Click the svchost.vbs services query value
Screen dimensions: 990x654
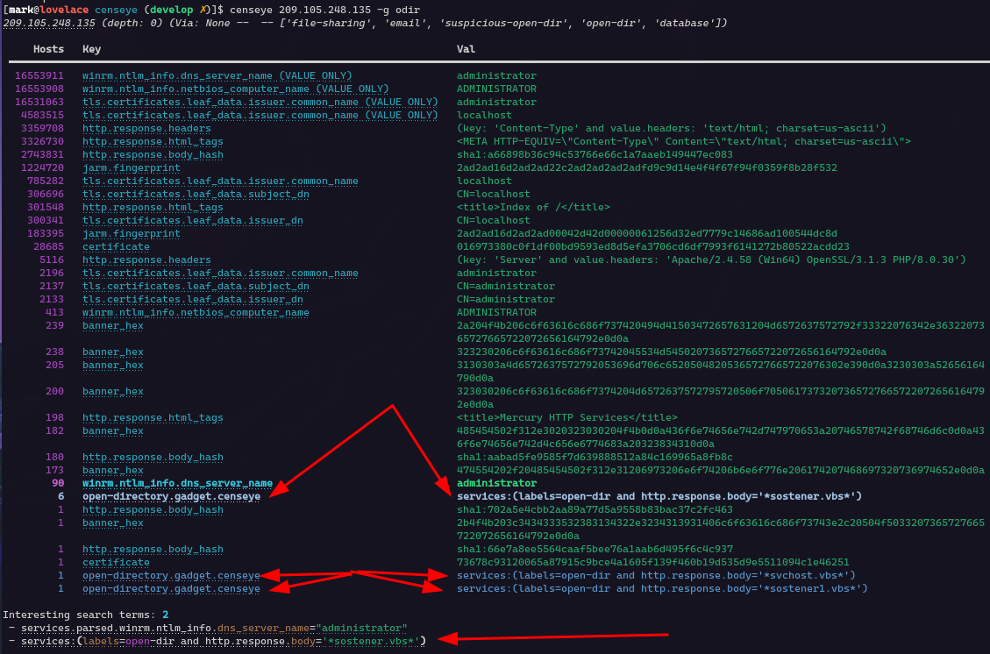coord(656,575)
